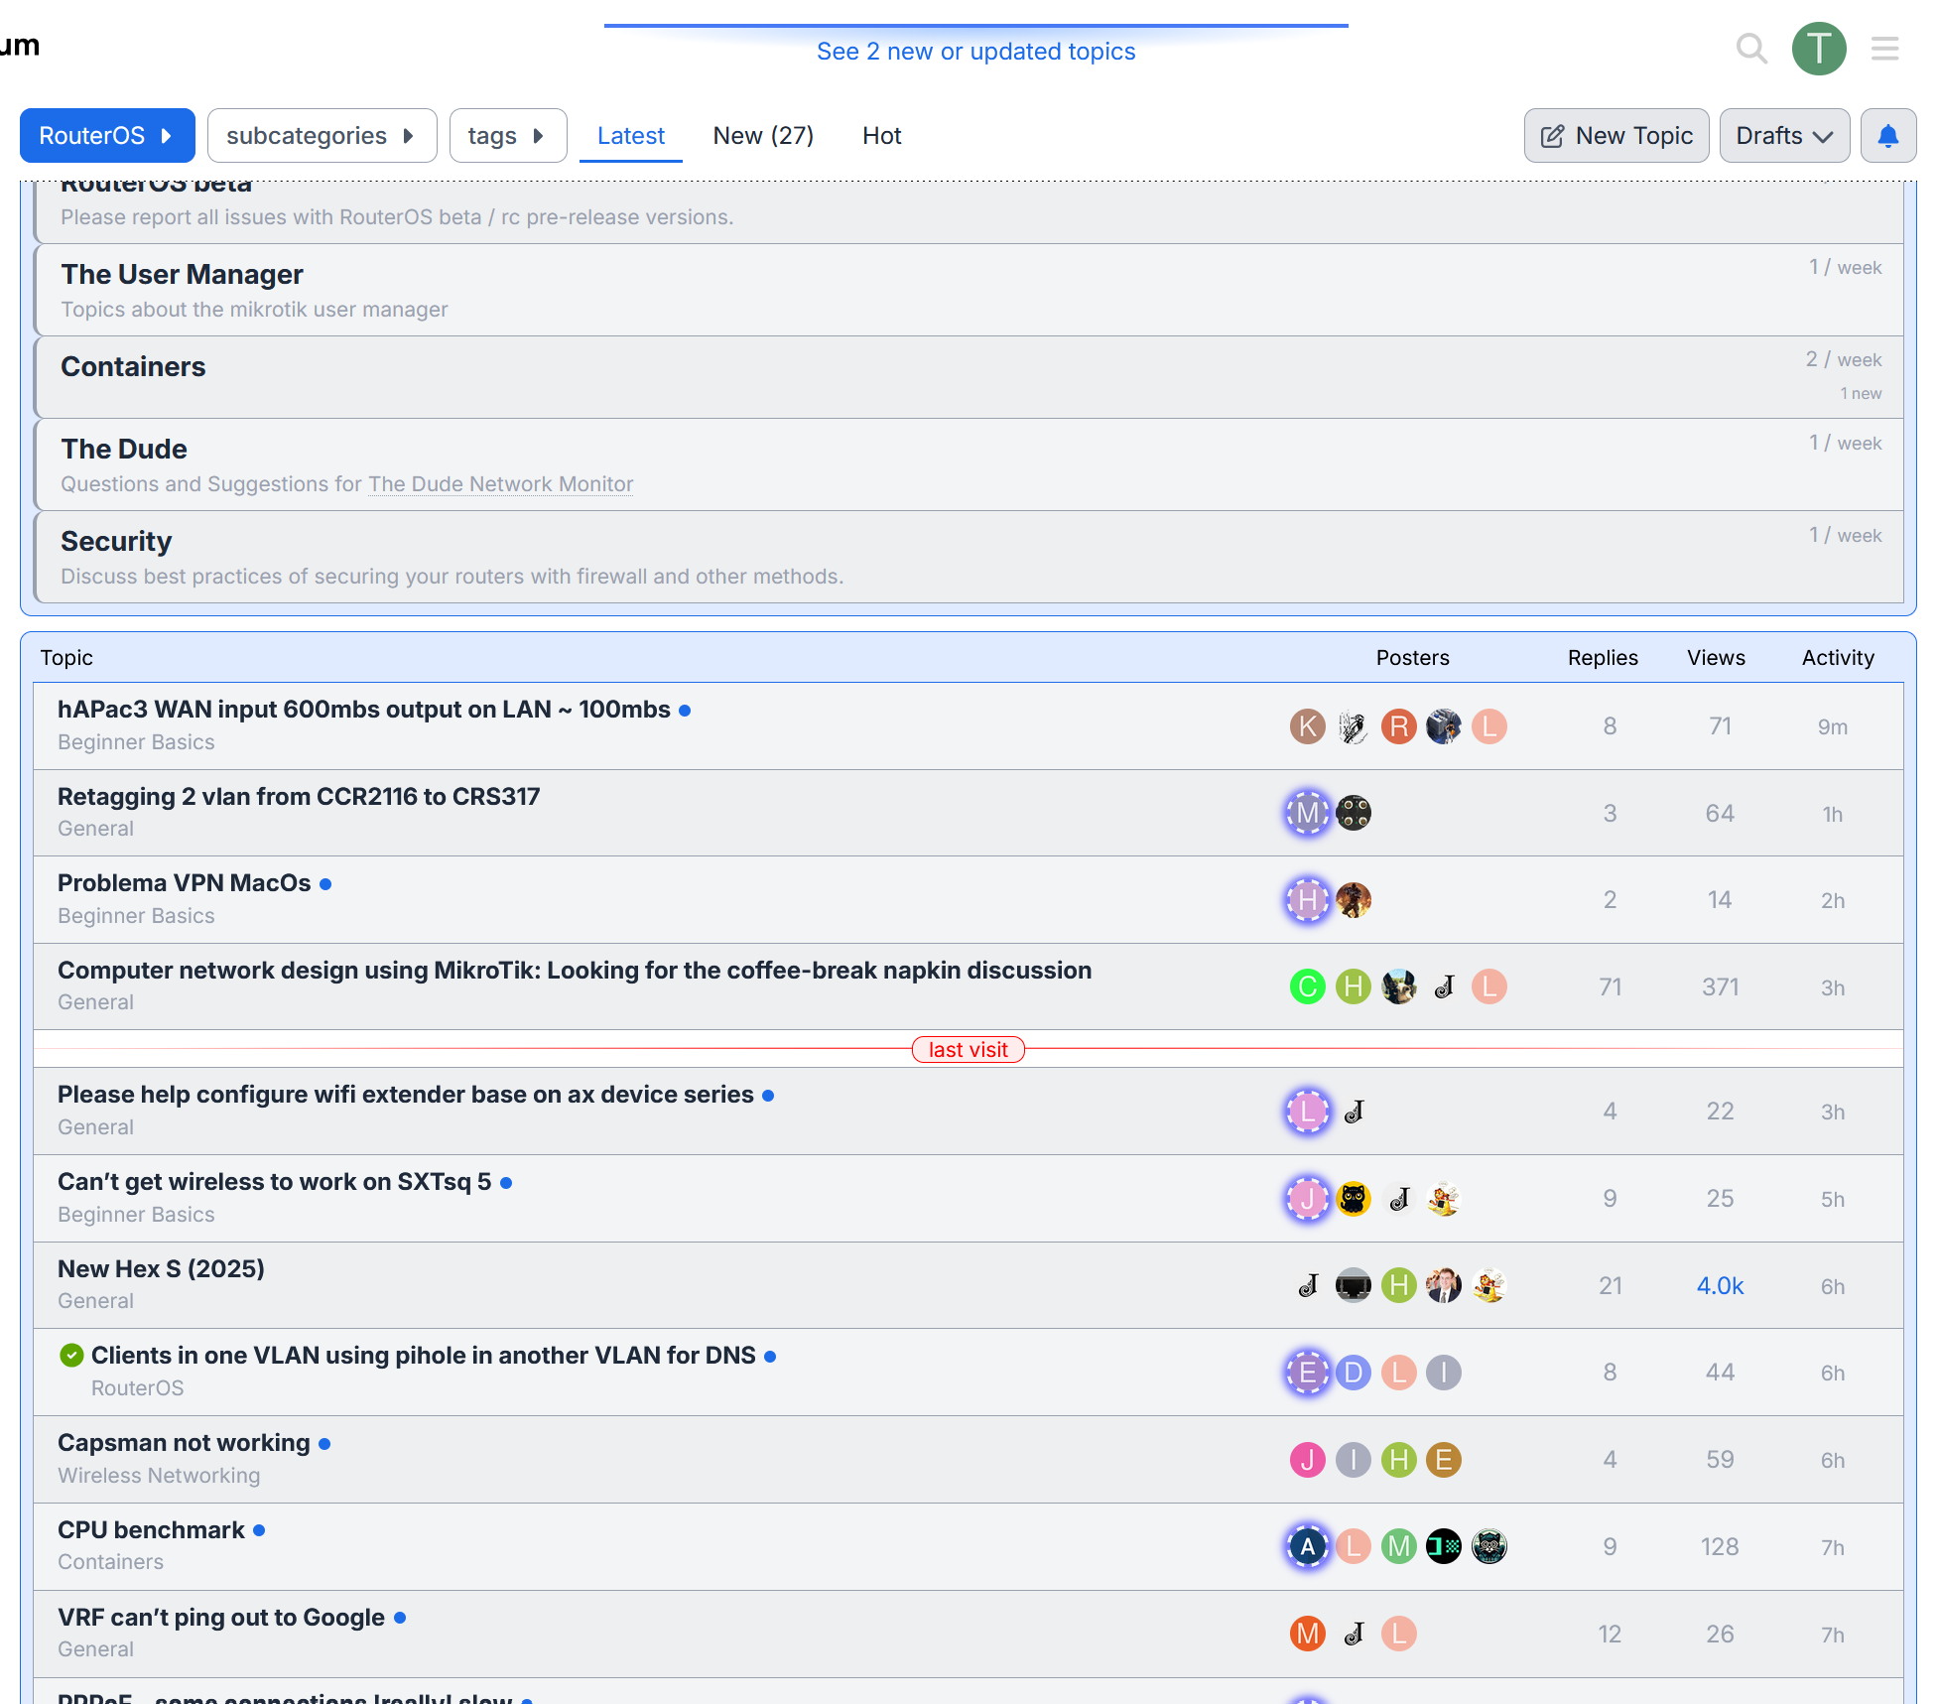Image resolution: width=1938 pixels, height=1704 pixels.
Task: Switch to the Hot tab
Action: [x=881, y=136]
